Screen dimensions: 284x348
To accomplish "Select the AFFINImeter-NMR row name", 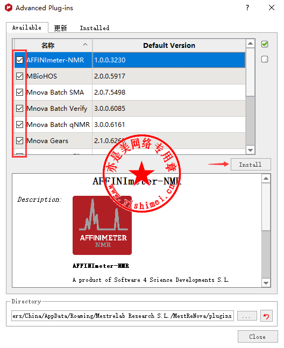I will [55, 60].
